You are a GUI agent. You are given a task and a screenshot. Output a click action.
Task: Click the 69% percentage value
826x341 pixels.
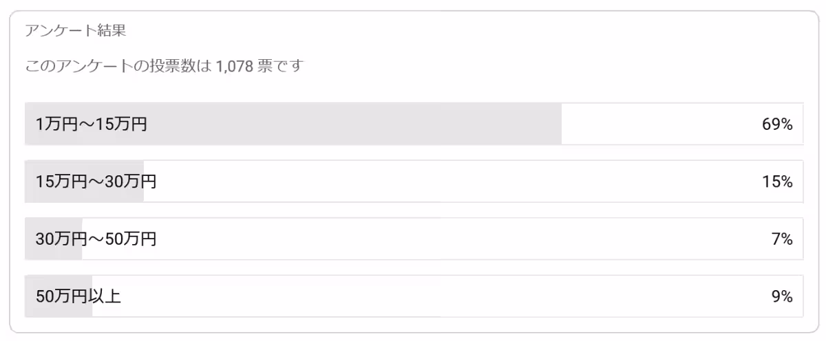[777, 124]
